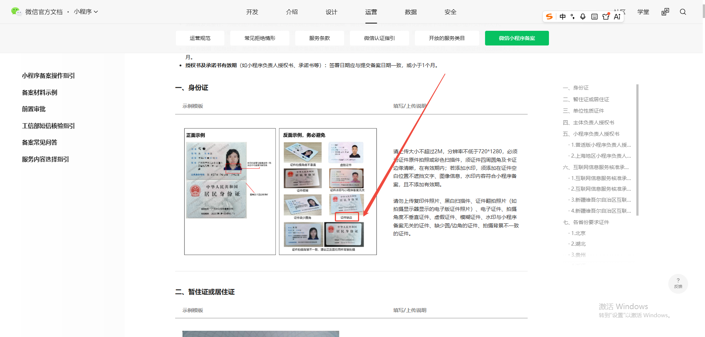
Task: Click the right outline panel scrollbar
Action: 637,150
